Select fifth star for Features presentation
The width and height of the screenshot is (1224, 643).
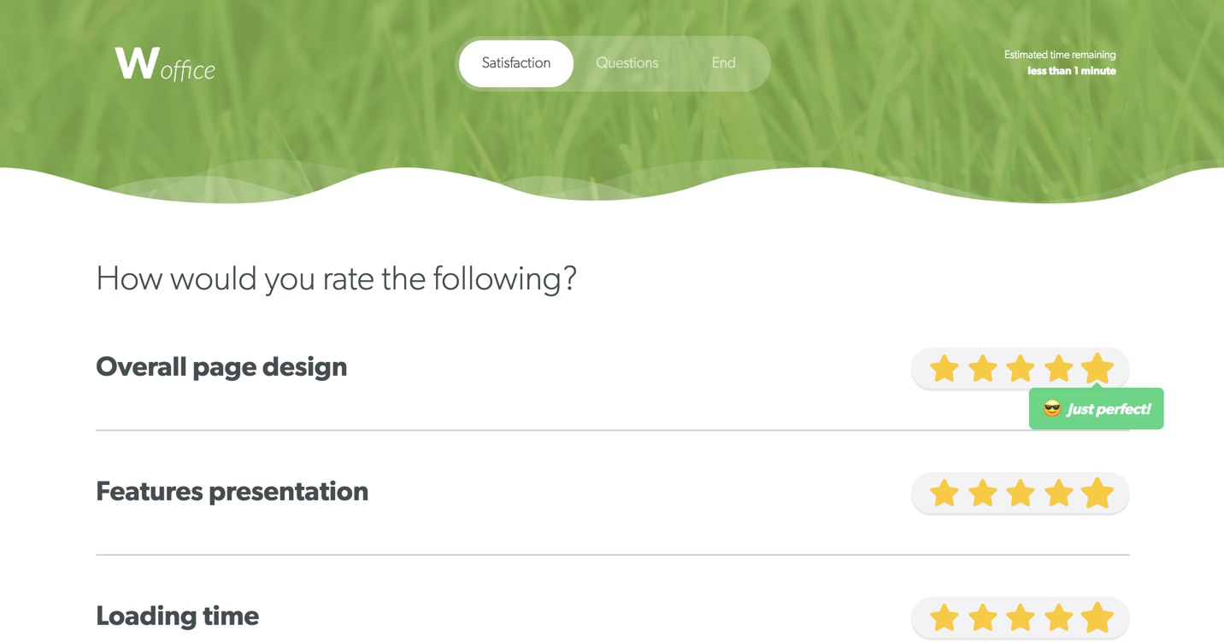coord(1097,494)
